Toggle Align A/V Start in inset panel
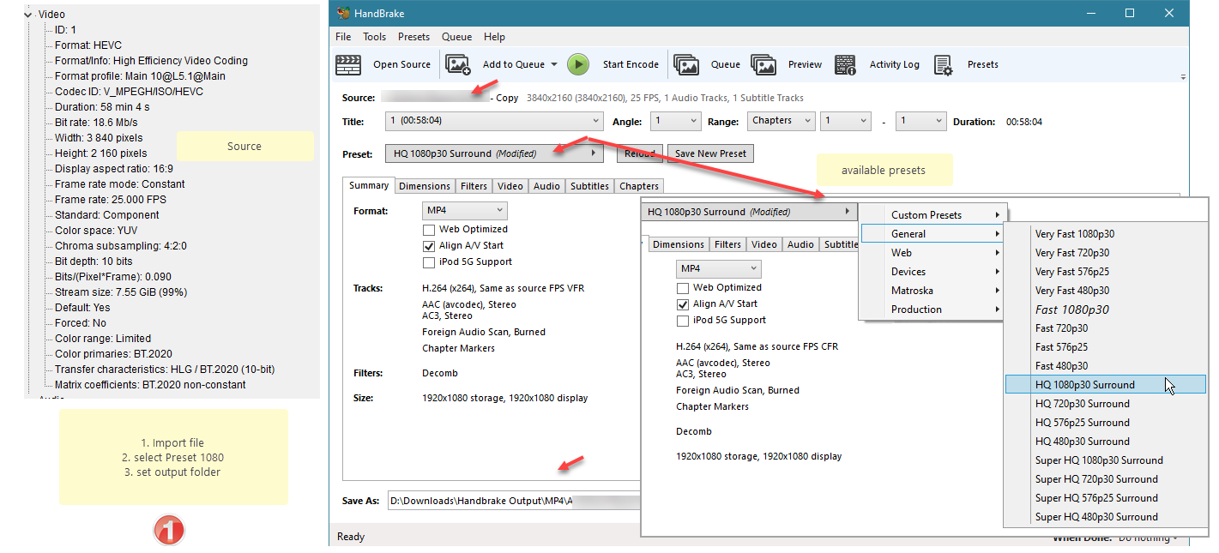The width and height of the screenshot is (1219, 553). click(683, 304)
